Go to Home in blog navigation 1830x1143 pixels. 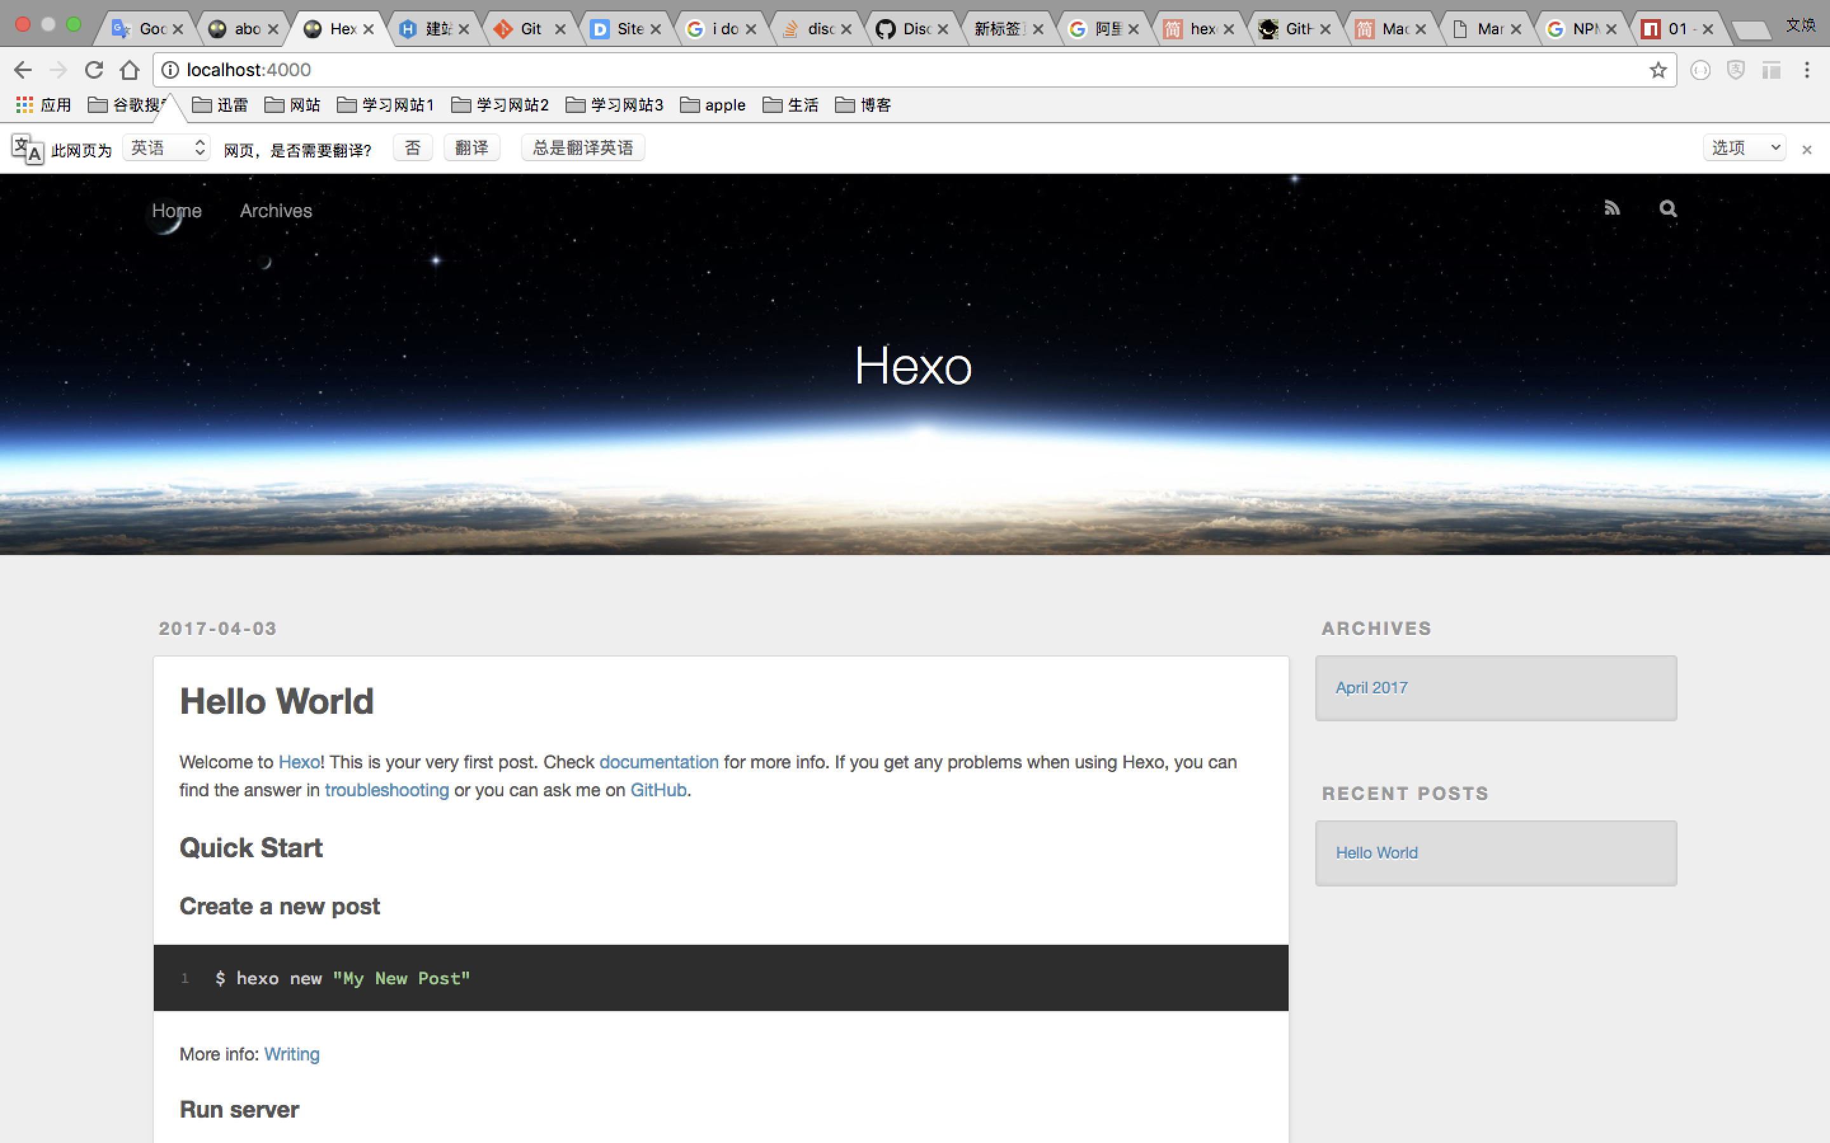click(x=176, y=211)
